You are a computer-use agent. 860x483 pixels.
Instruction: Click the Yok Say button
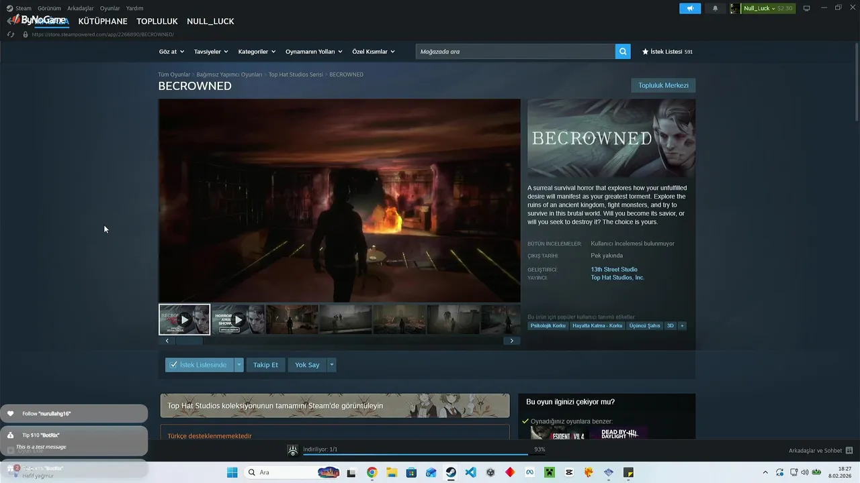point(307,365)
